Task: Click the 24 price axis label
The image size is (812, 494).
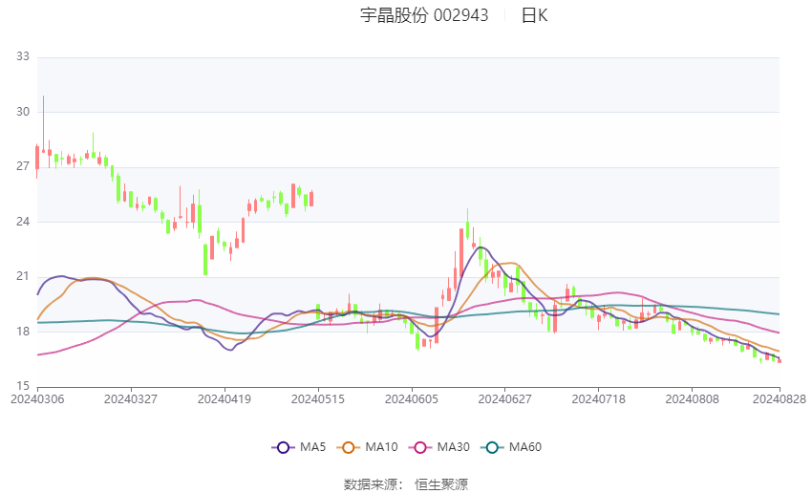Action: (x=23, y=222)
